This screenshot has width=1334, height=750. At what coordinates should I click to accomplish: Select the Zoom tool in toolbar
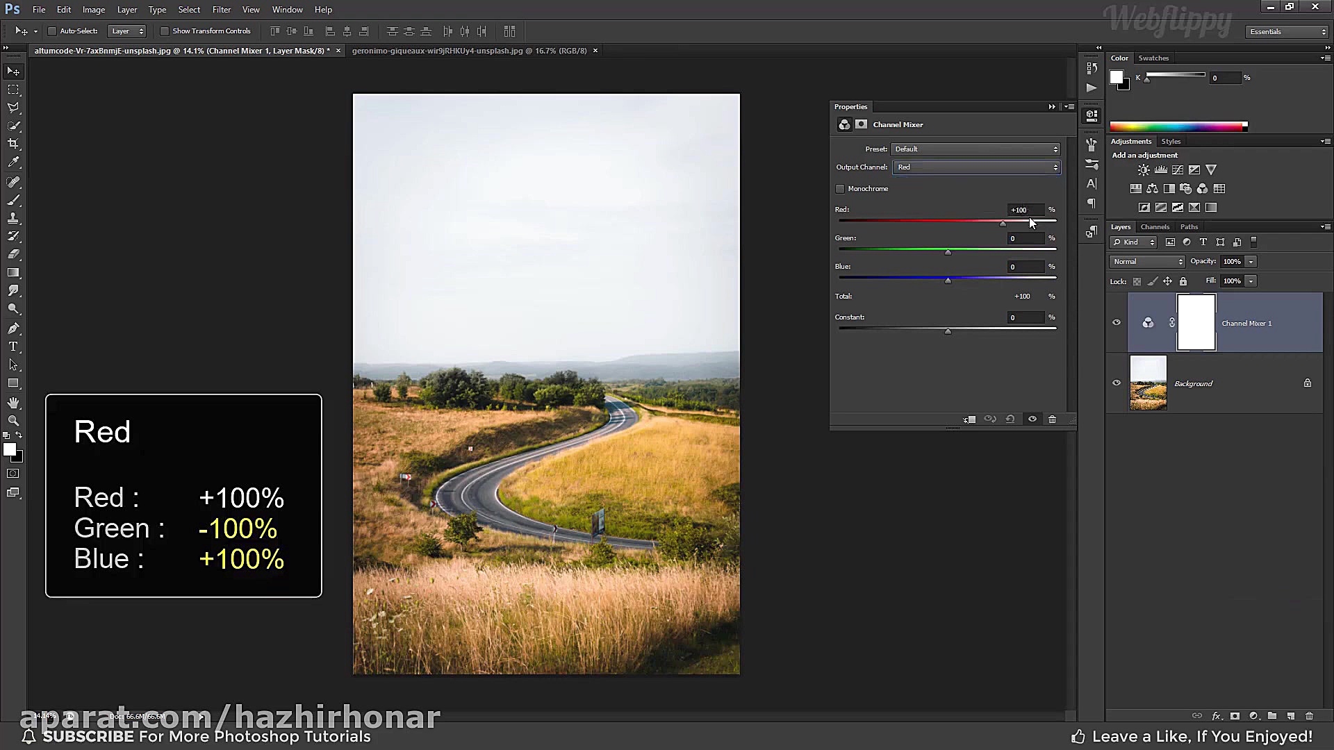click(13, 421)
